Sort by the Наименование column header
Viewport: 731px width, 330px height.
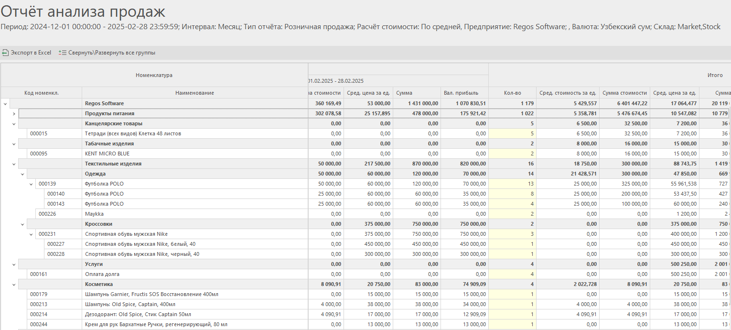tap(194, 93)
